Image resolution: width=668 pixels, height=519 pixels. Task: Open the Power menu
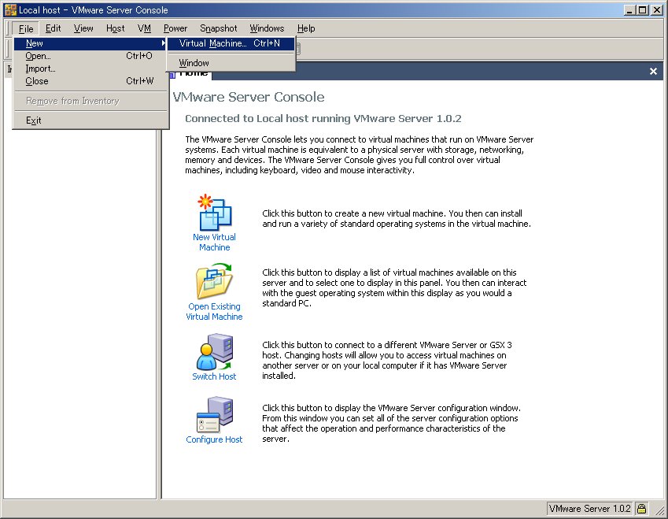tap(175, 28)
